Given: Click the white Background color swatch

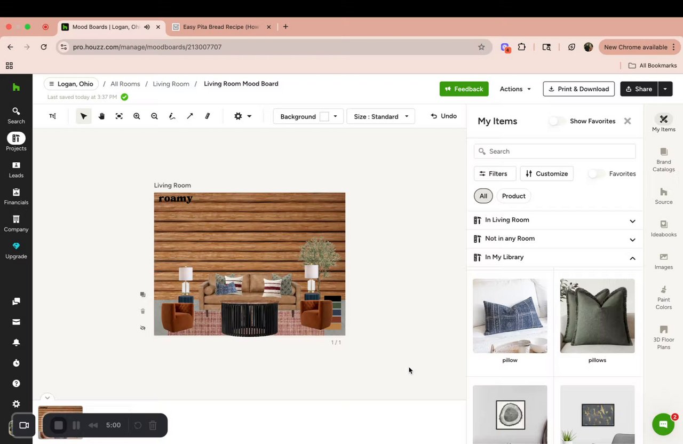Looking at the screenshot, I should pos(324,116).
